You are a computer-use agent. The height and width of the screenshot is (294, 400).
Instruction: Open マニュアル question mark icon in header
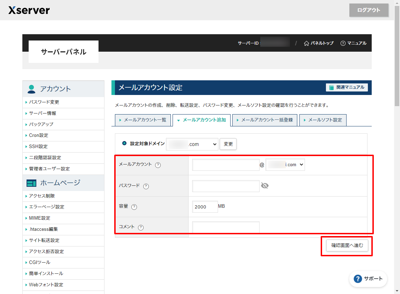tap(343, 43)
